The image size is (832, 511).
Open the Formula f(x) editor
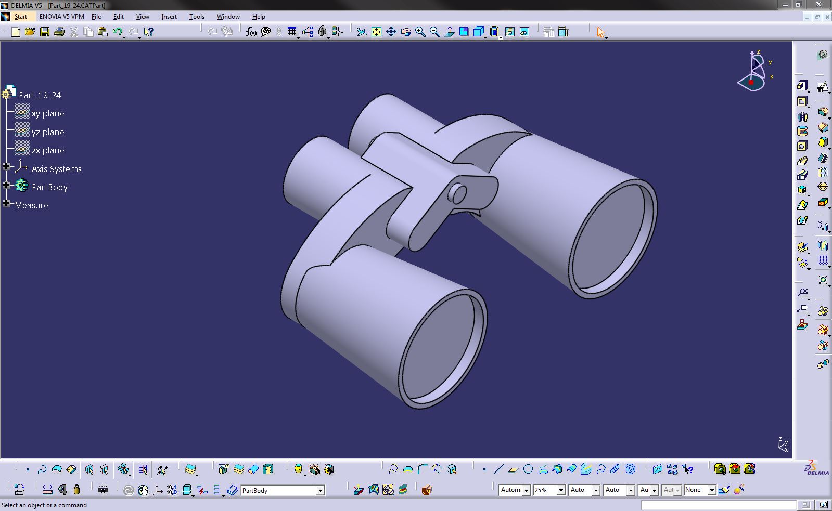click(251, 32)
